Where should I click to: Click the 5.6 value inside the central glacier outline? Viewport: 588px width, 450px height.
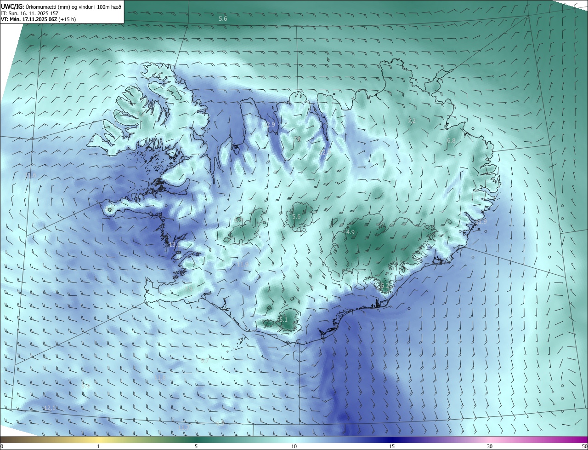click(x=296, y=217)
